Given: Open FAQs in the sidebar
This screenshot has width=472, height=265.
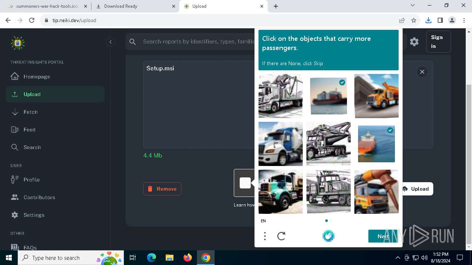Looking at the screenshot, I should (x=55, y=247).
